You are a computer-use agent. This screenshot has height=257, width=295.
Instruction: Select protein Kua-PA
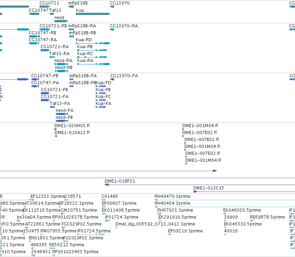101,107
